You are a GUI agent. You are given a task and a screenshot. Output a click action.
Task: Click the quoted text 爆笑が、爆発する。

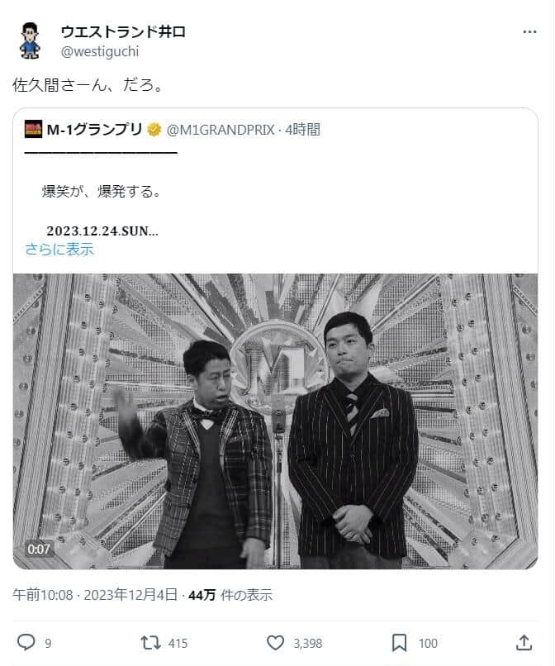tap(102, 191)
